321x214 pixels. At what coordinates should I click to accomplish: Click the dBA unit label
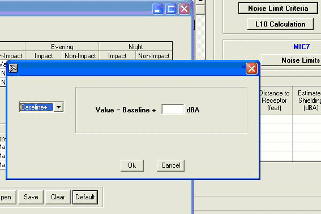tap(193, 110)
